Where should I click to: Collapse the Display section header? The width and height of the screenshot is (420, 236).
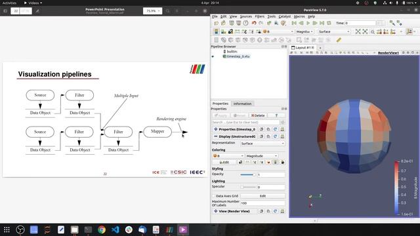235,136
